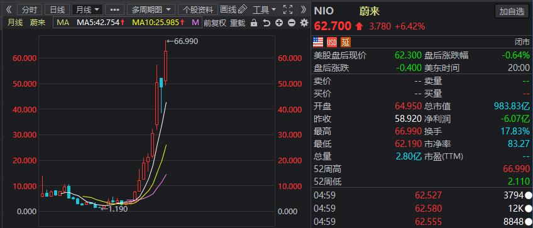Image resolution: width=533 pixels, height=228 pixels.
Task: Zoom in chart with plus icon
Action: pos(279,23)
